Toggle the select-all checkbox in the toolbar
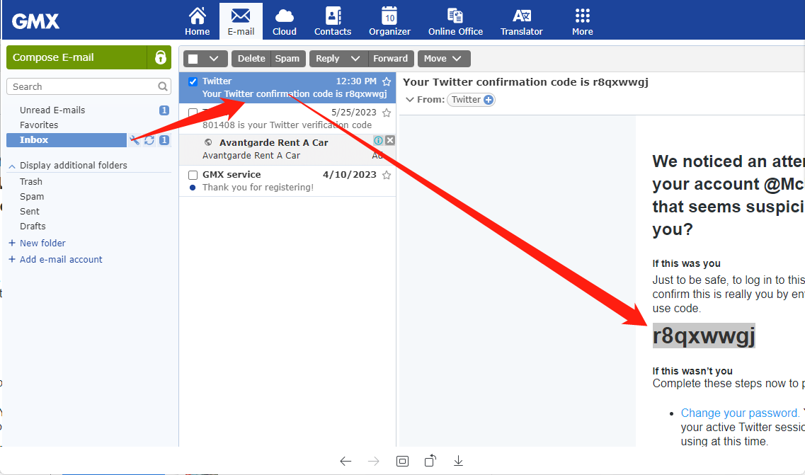This screenshot has width=805, height=475. [193, 59]
